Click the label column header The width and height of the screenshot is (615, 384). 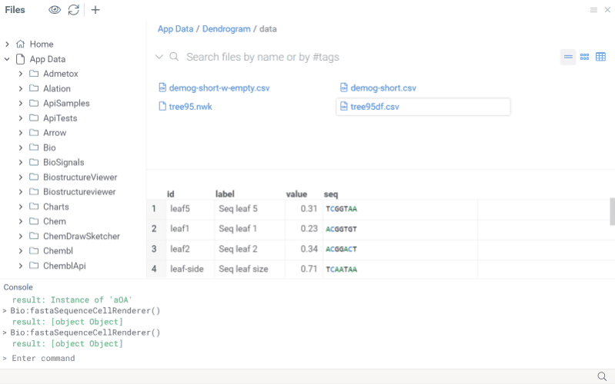click(x=225, y=194)
